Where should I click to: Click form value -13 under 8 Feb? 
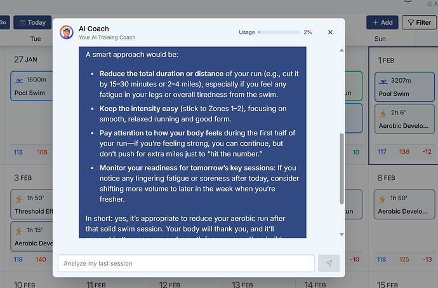(427, 259)
